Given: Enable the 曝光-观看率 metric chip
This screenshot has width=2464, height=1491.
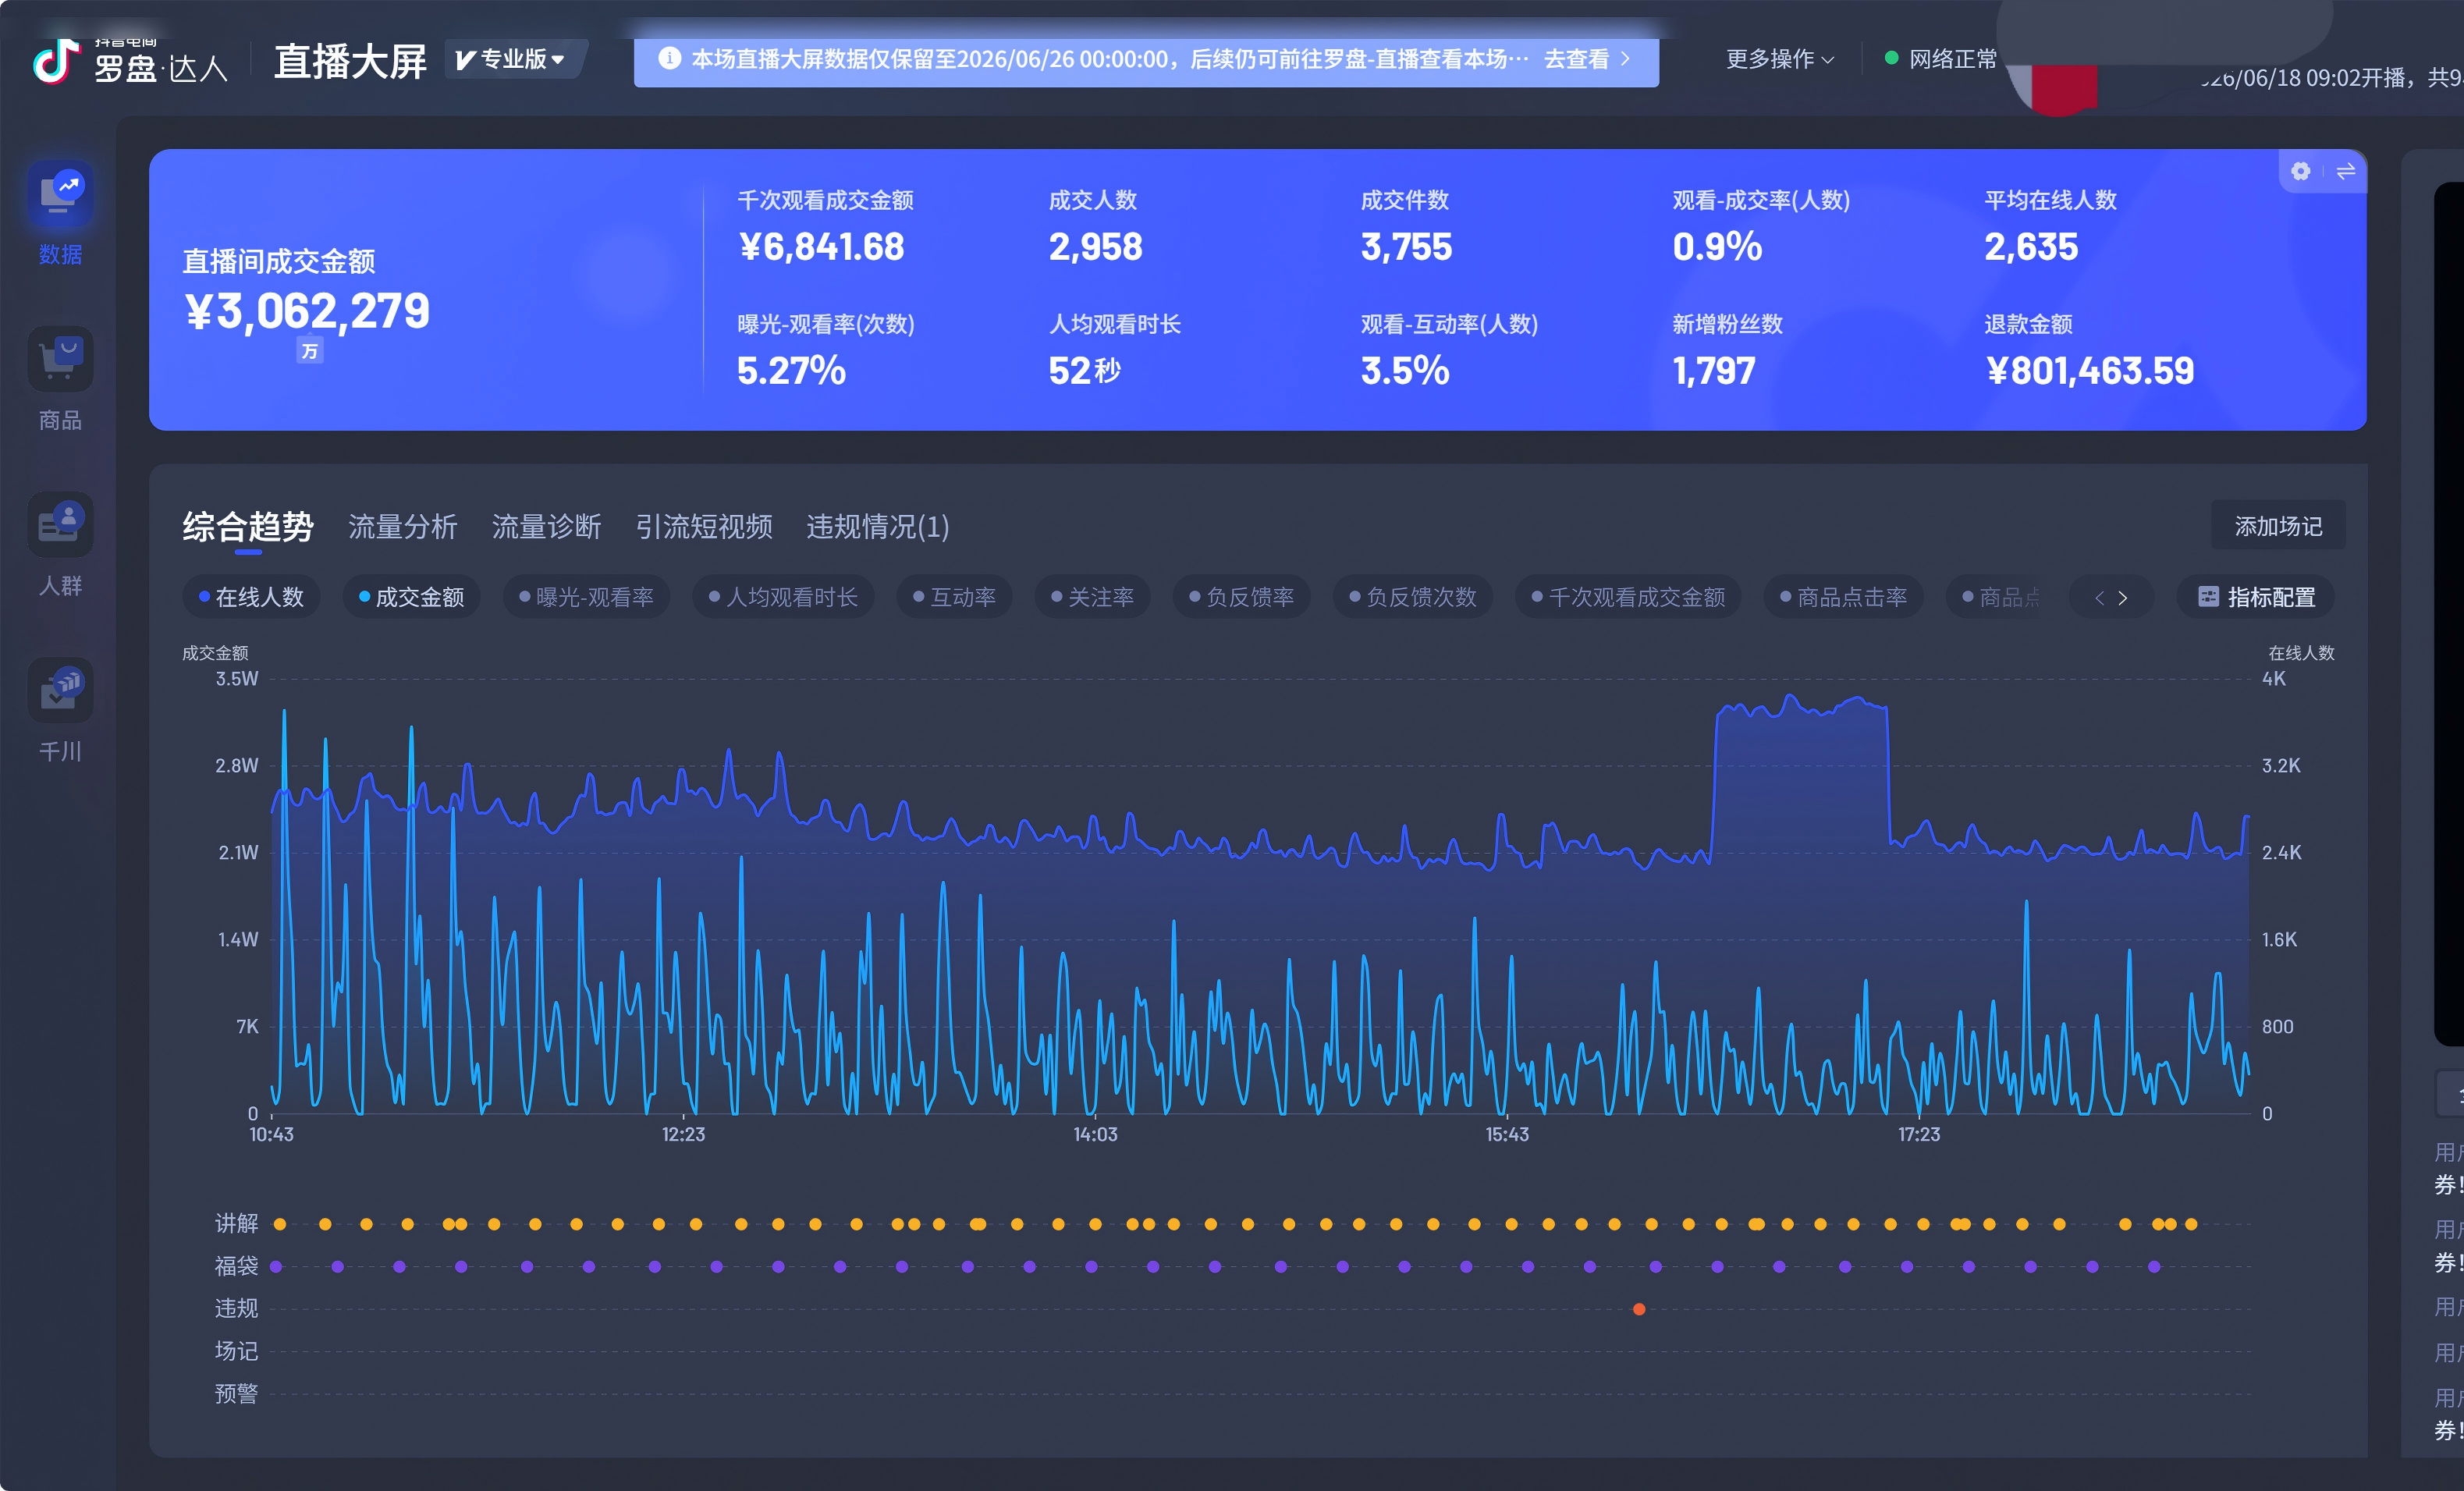Looking at the screenshot, I should [586, 597].
